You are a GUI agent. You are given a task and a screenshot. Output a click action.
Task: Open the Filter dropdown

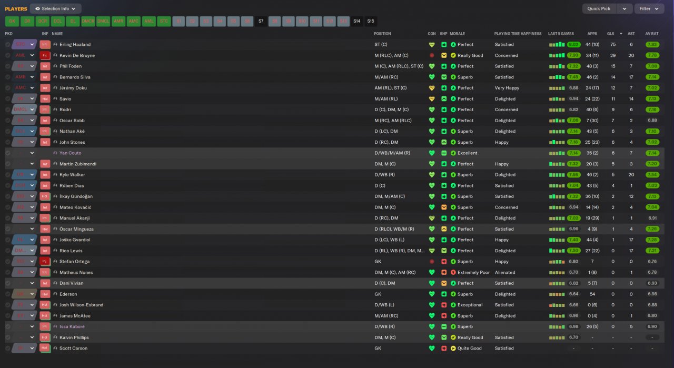[649, 8]
